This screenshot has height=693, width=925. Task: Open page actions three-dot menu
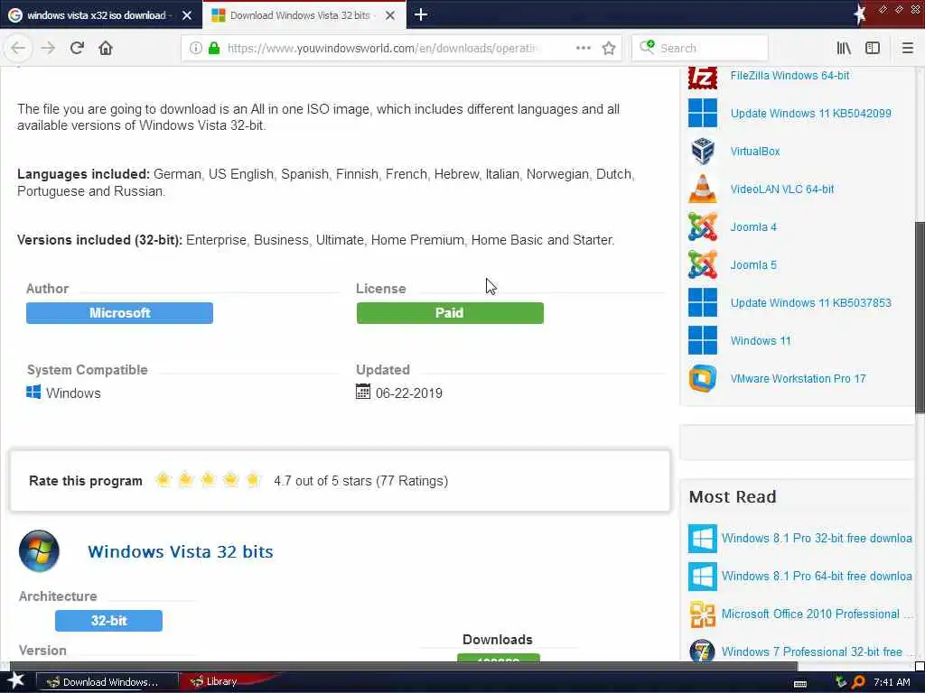(x=583, y=48)
